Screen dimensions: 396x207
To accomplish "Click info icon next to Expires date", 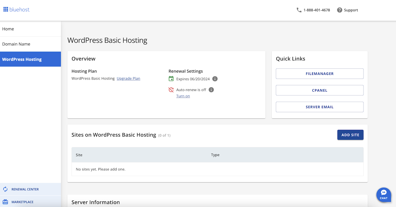I will click(x=215, y=79).
